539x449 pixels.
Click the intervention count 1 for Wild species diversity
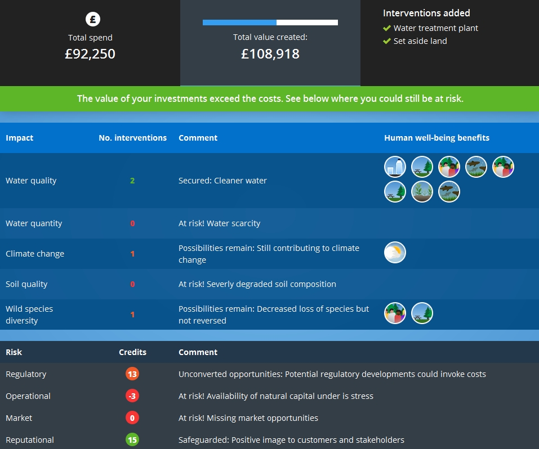click(x=132, y=315)
